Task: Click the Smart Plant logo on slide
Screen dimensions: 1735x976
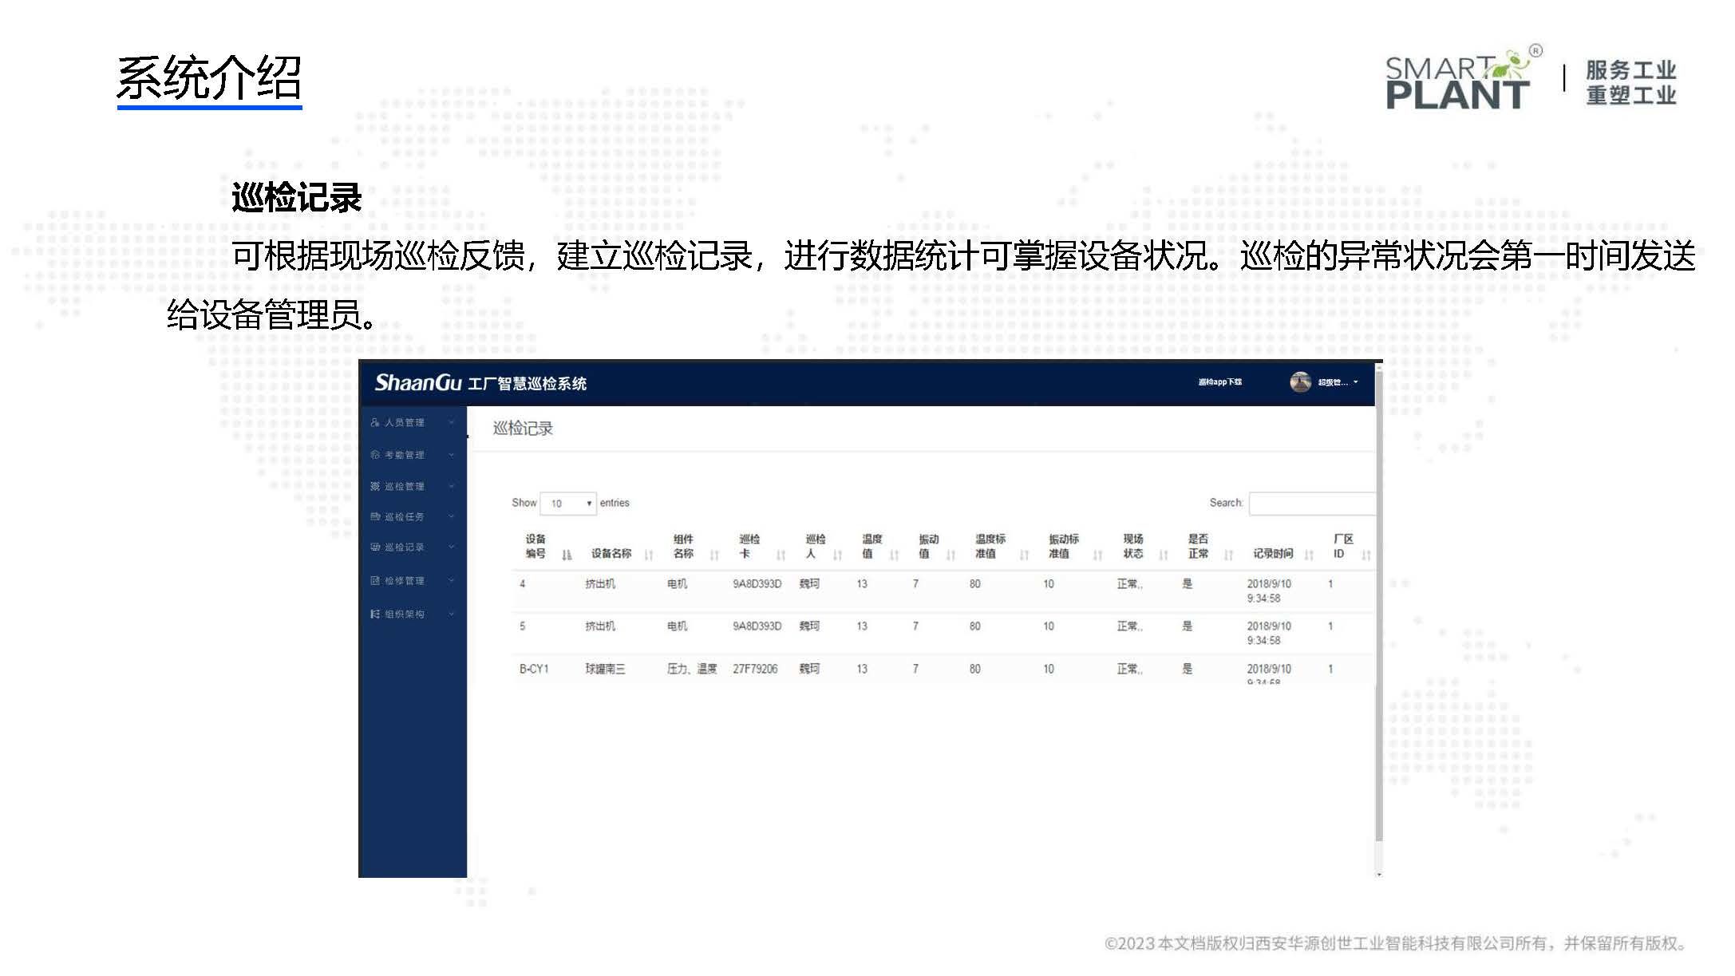Action: [1463, 77]
